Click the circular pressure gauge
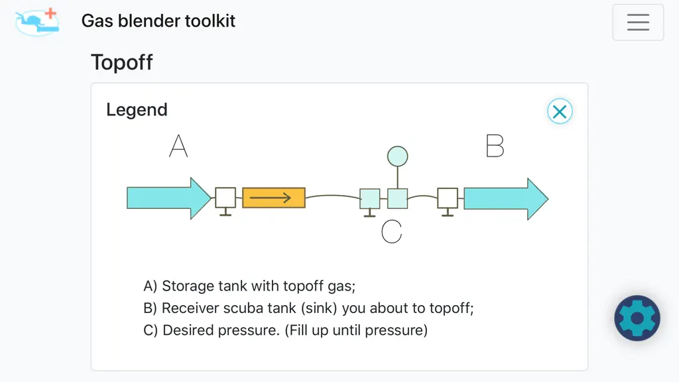This screenshot has width=679, height=382. pyautogui.click(x=398, y=157)
